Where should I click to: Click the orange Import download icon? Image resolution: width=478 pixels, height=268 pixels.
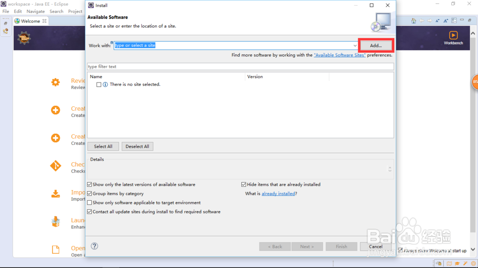55,194
